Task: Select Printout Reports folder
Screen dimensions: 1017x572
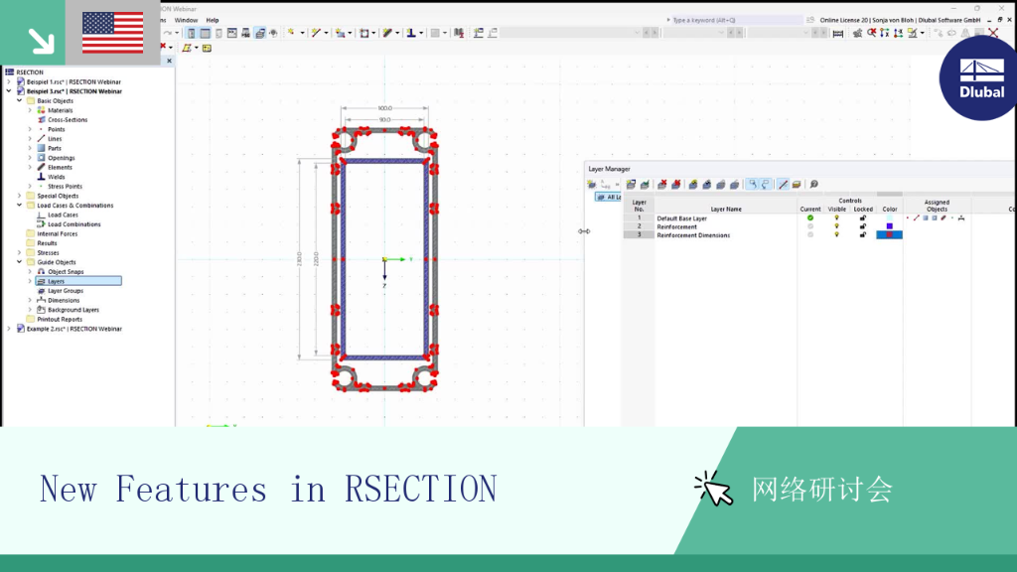Action: pos(59,319)
